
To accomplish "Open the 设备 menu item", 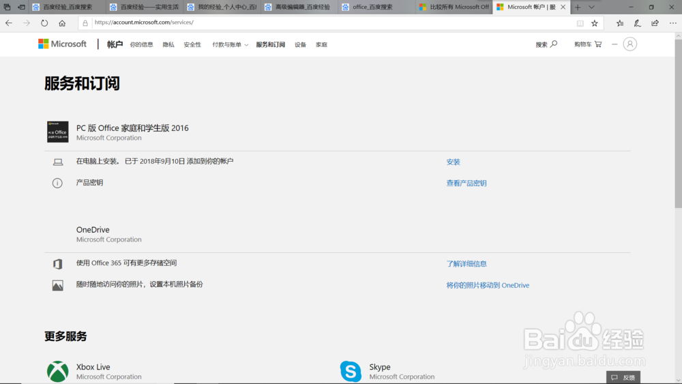I will pos(300,45).
